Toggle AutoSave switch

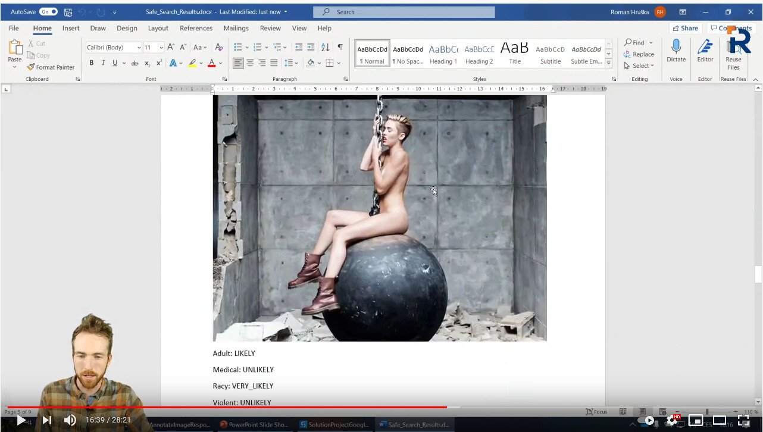(x=49, y=12)
